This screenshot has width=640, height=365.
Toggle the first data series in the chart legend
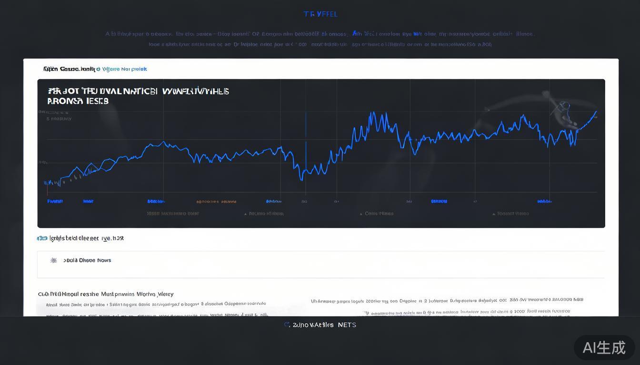(x=174, y=213)
